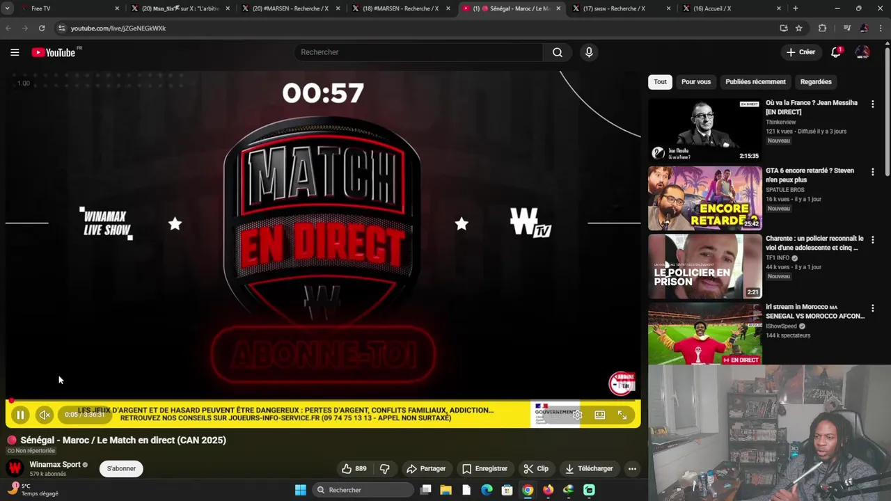891x501 pixels.
Task: Open Jean Messiha video thumbnail
Action: (704, 129)
